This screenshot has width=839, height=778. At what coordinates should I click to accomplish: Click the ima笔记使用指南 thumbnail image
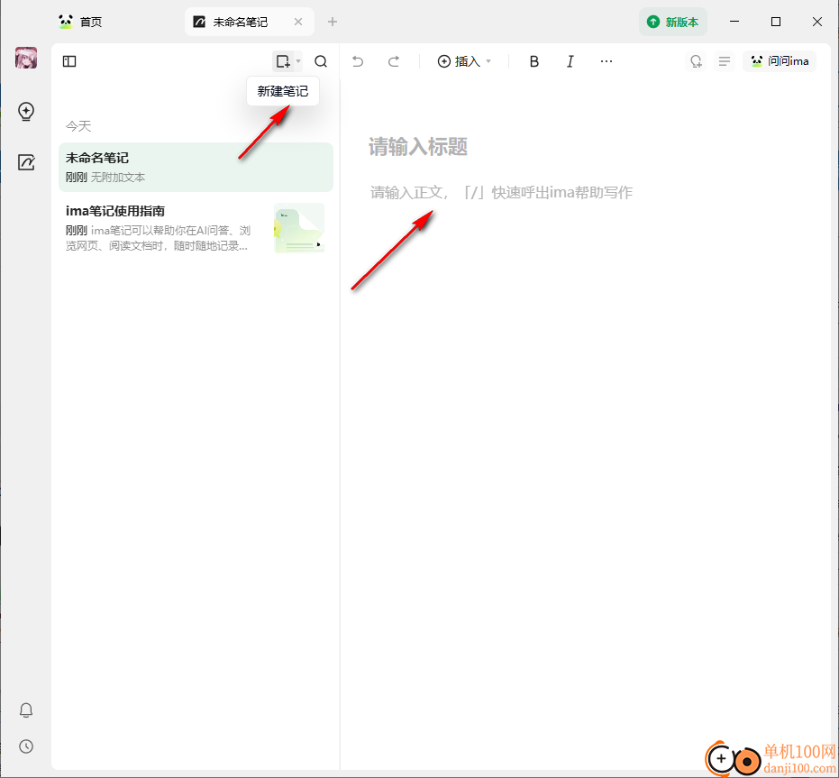pos(299,227)
